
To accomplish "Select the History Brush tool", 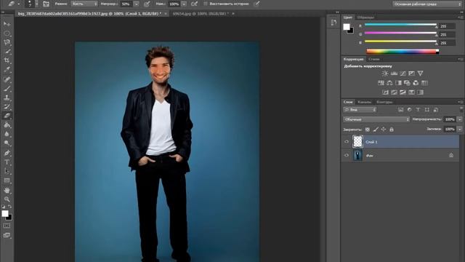I will [x=7, y=107].
